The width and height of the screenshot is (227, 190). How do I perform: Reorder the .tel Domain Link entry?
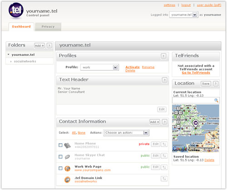164,179
